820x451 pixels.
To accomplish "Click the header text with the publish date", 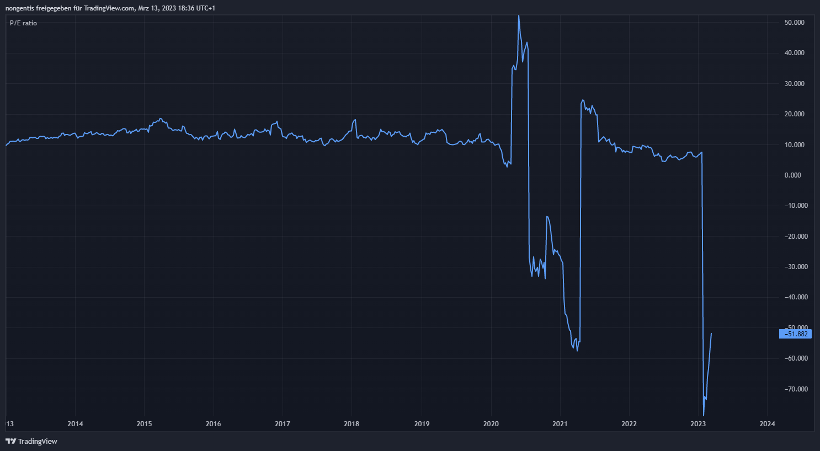I will point(110,8).
